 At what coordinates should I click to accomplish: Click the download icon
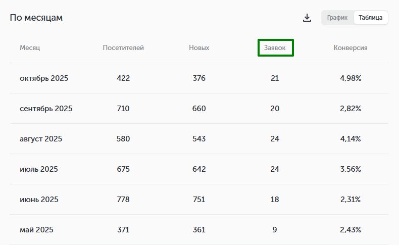[x=307, y=18]
